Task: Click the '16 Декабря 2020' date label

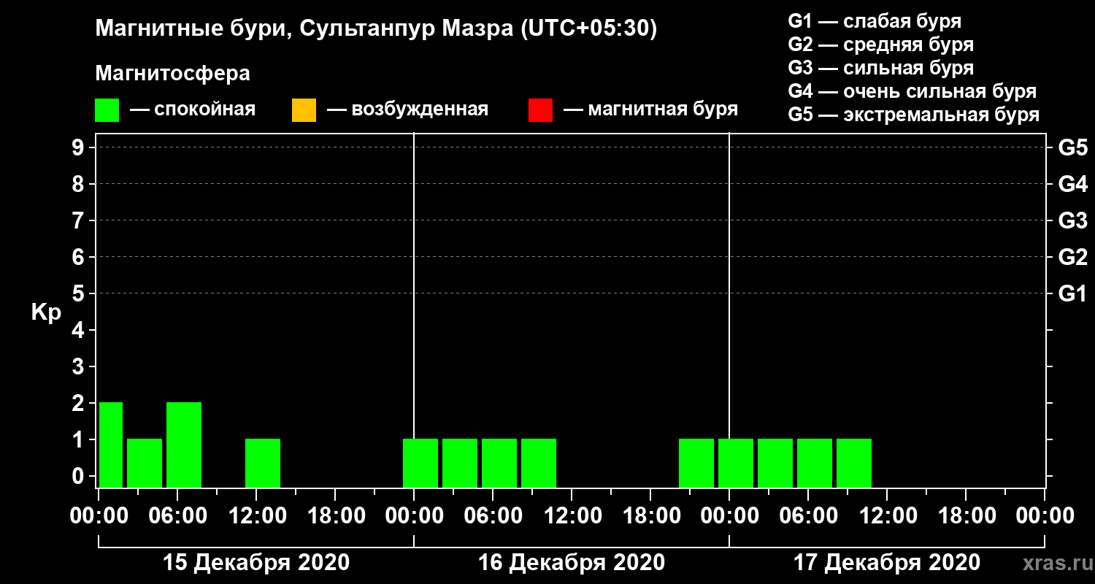Action: [572, 563]
